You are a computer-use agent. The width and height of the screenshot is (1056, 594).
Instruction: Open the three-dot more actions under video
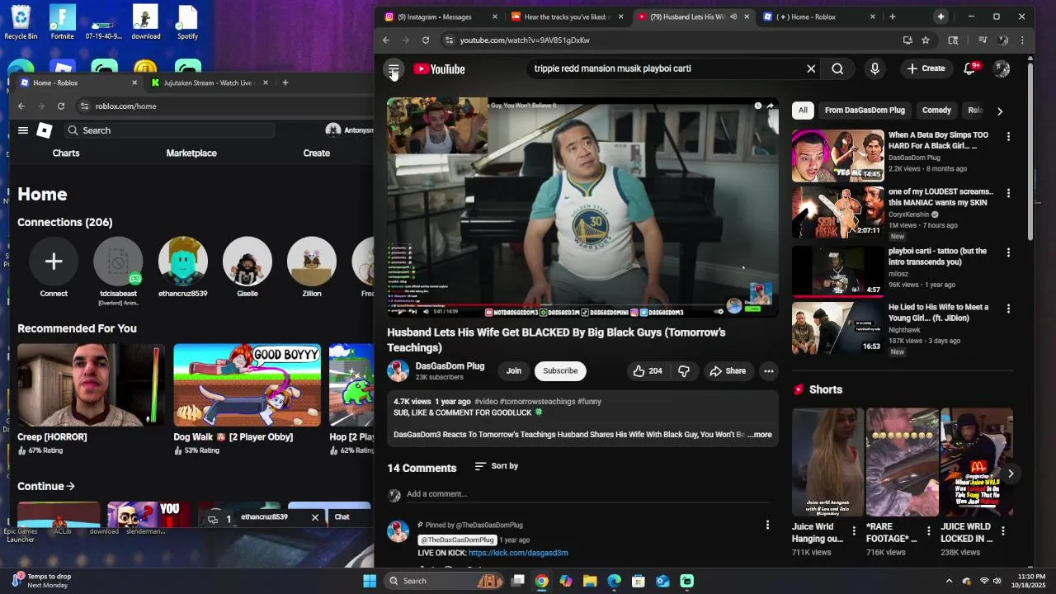[768, 371]
